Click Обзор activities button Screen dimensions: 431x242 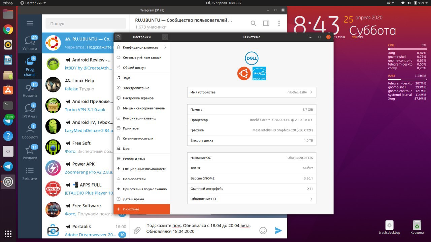8,3
